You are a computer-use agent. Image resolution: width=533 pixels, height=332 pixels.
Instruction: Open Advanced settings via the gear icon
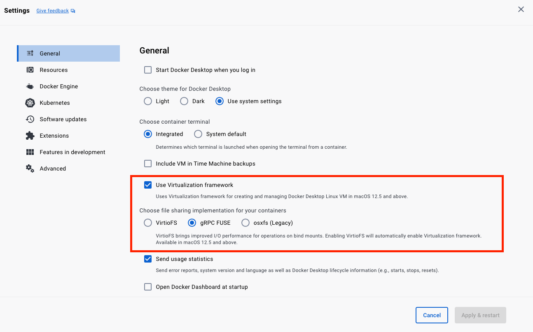30,168
